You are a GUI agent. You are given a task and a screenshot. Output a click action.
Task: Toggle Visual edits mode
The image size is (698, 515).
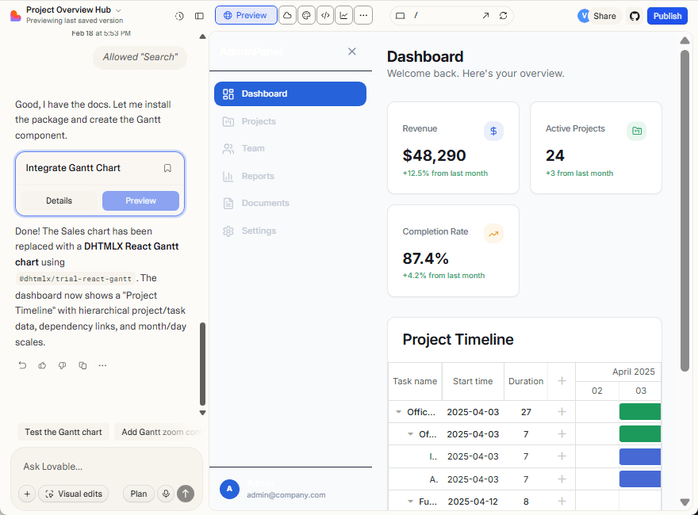pos(73,494)
